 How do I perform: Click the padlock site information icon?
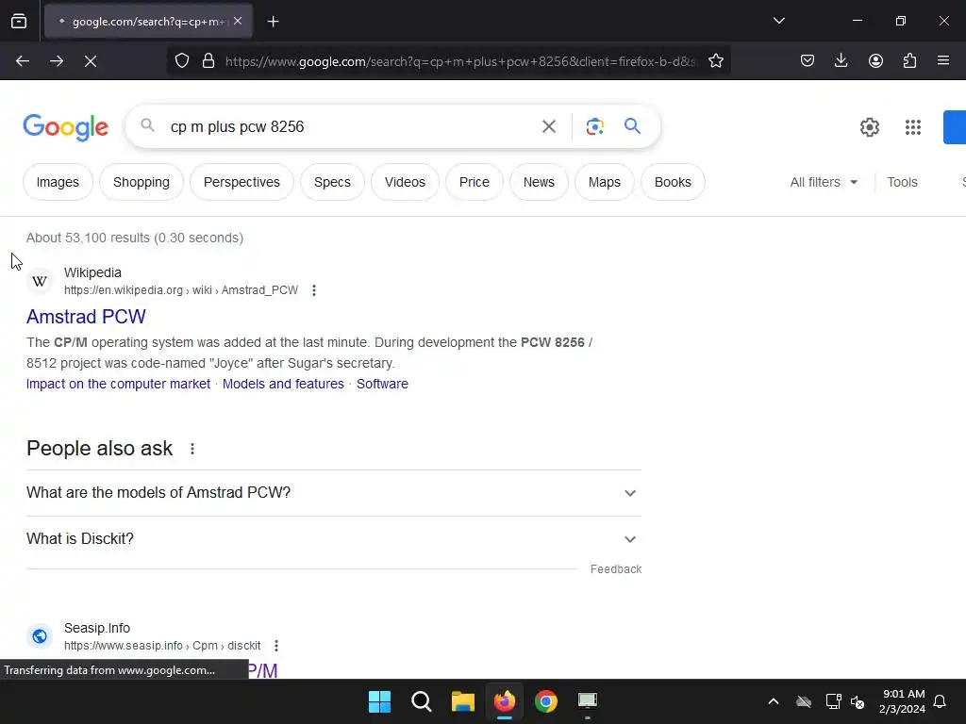[x=208, y=61]
